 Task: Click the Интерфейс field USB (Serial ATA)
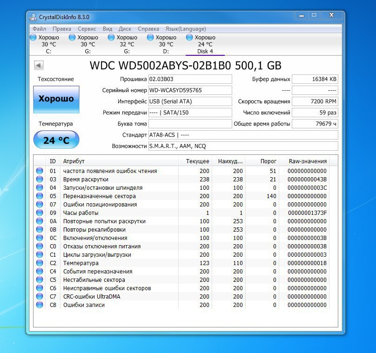190,101
